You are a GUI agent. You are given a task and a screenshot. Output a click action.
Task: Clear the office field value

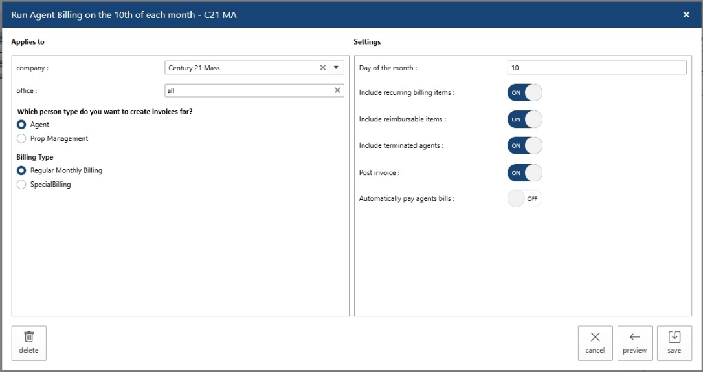(337, 90)
